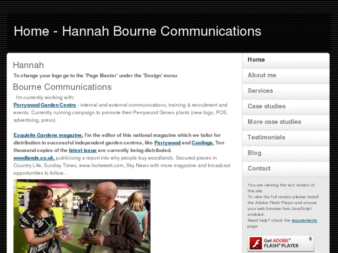This screenshot has height=253, width=338.
Task: Open the Services page
Action: [x=286, y=91]
